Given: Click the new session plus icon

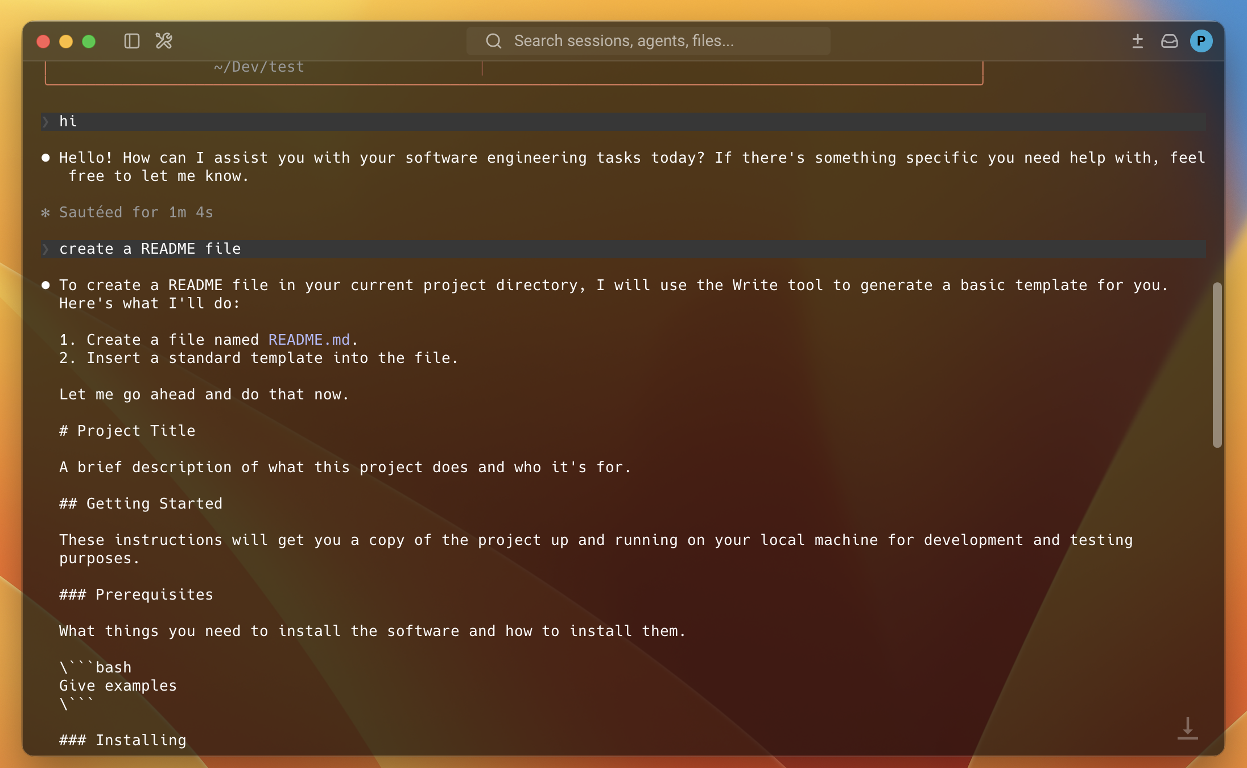Looking at the screenshot, I should 1138,41.
